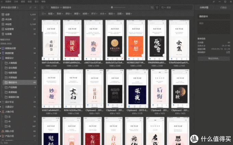Image resolution: width=233 pixels, height=145 pixels.
Task: Select the highlighted 微信读书 folder
Action: [x=20, y=82]
